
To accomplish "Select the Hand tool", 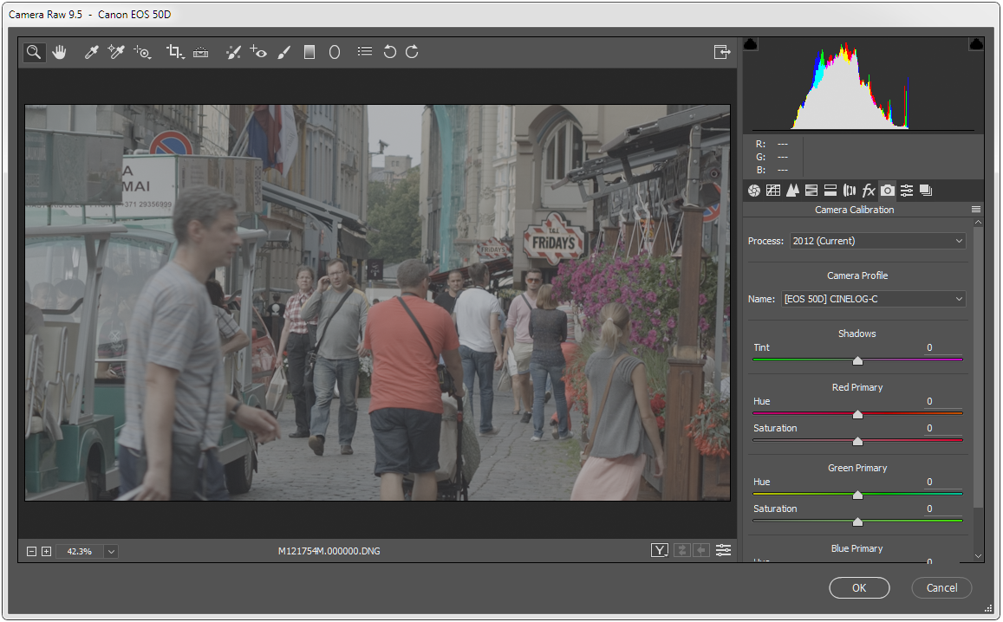I will tap(60, 52).
